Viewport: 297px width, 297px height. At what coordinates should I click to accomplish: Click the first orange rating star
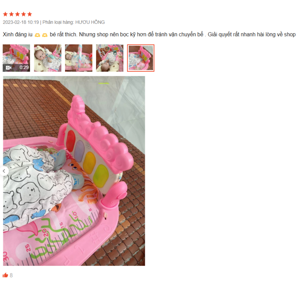click(x=5, y=14)
